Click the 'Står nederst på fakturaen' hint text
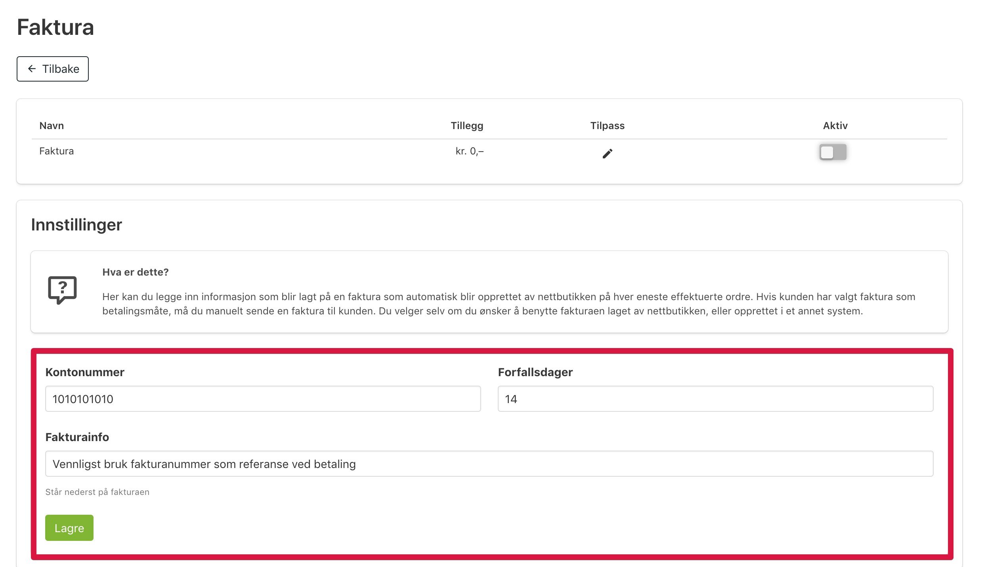The height and width of the screenshot is (567, 986). [x=97, y=492]
